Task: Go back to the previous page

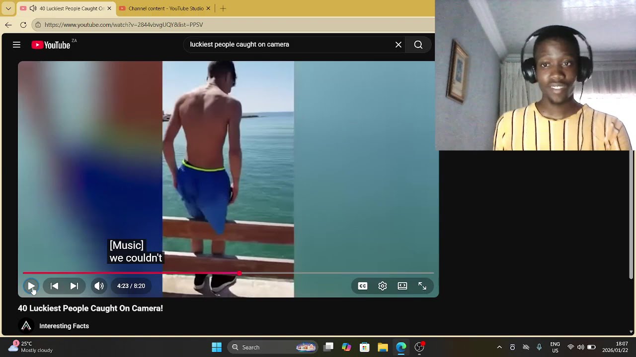Action: click(8, 25)
